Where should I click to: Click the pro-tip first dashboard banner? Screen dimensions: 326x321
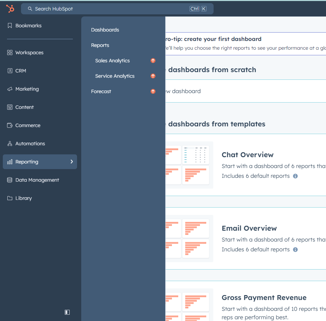tap(245, 44)
